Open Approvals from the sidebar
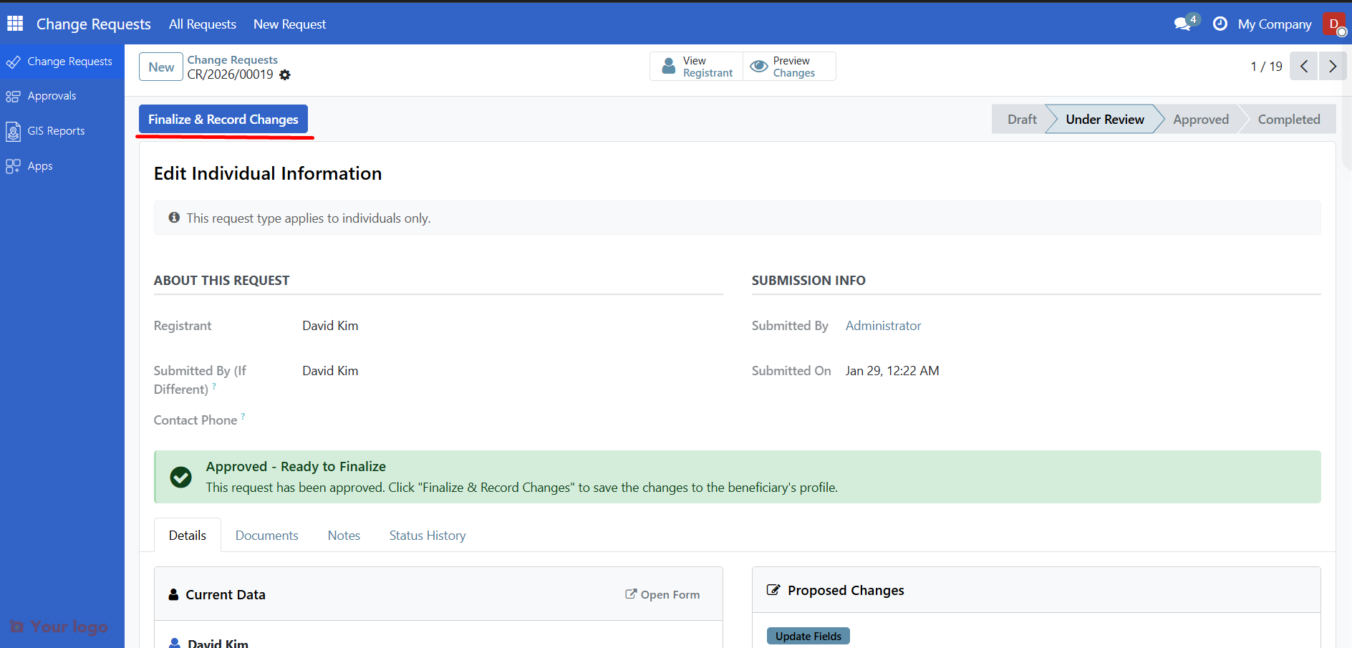This screenshot has width=1352, height=648. click(52, 96)
